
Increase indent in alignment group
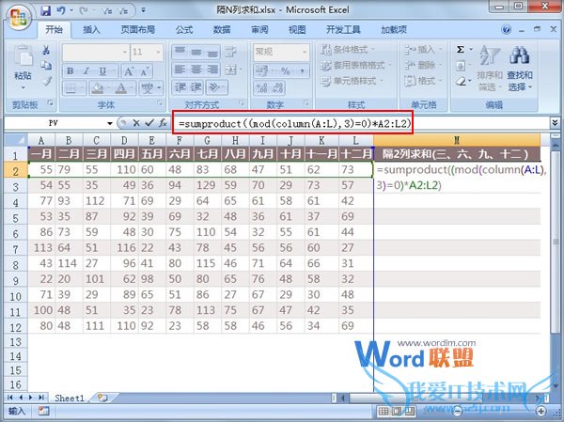coord(196,87)
